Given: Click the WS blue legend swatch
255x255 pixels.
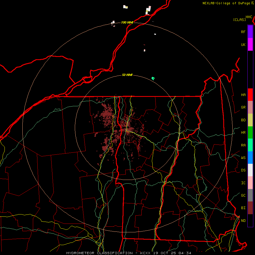Looking at the screenshot, I should tap(250, 158).
